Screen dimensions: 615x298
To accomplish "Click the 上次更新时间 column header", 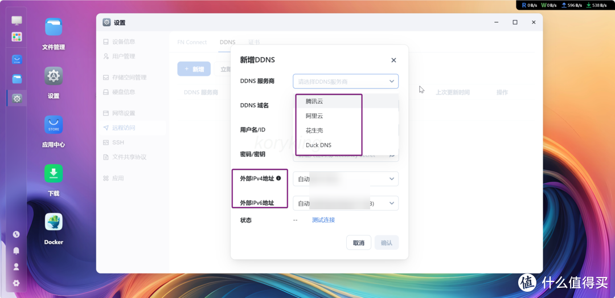I will coord(452,92).
